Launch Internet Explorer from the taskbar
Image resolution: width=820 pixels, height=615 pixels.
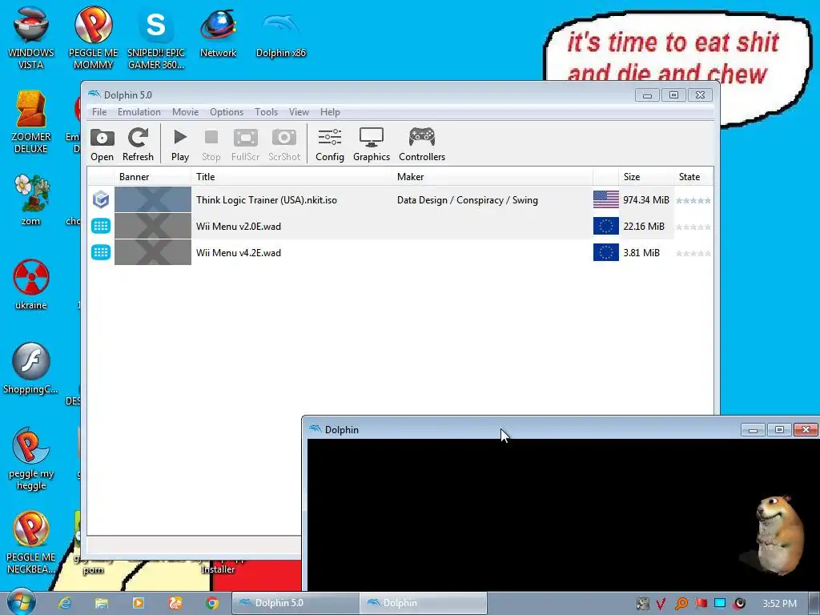click(65, 603)
